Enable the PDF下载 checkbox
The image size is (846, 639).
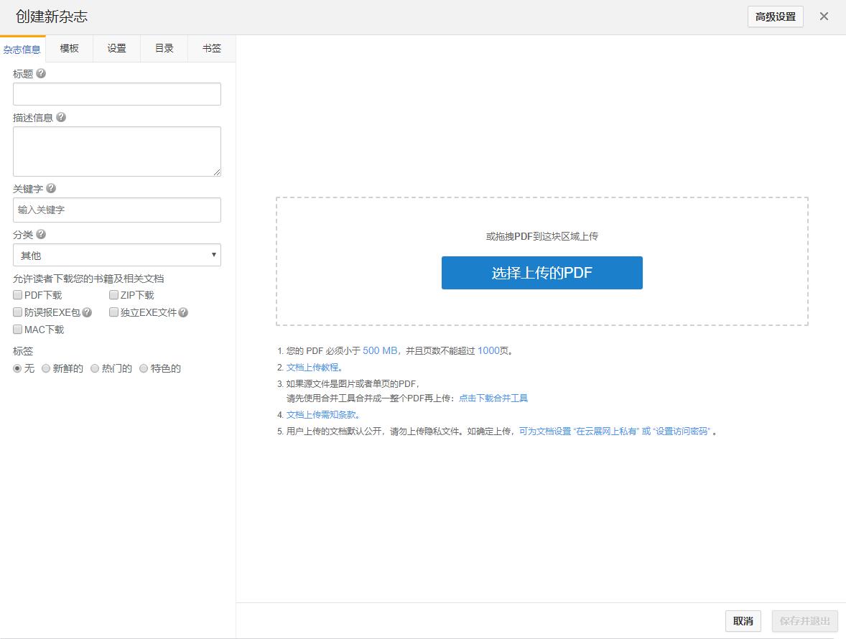pyautogui.click(x=18, y=294)
